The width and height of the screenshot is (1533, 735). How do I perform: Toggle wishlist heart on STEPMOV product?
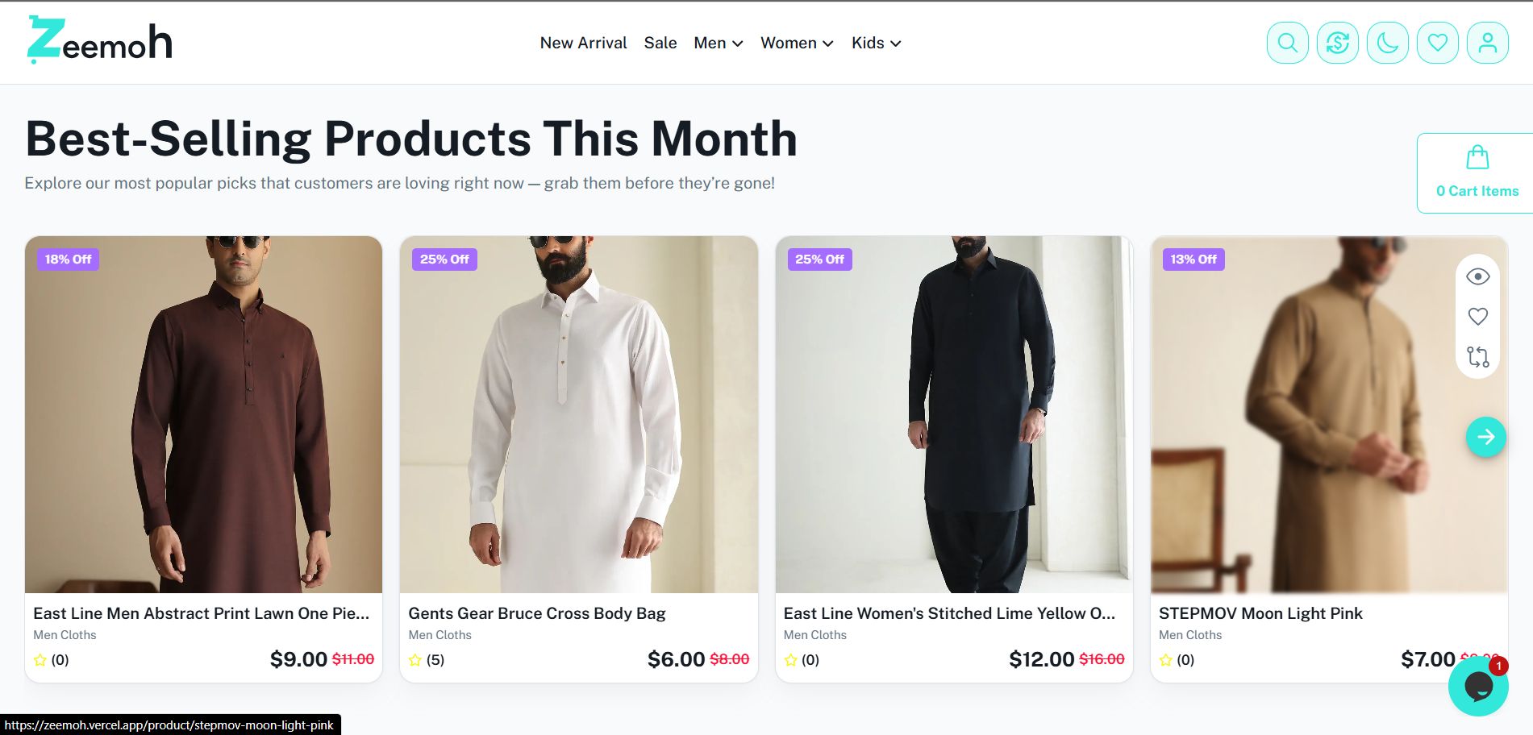[x=1477, y=317]
